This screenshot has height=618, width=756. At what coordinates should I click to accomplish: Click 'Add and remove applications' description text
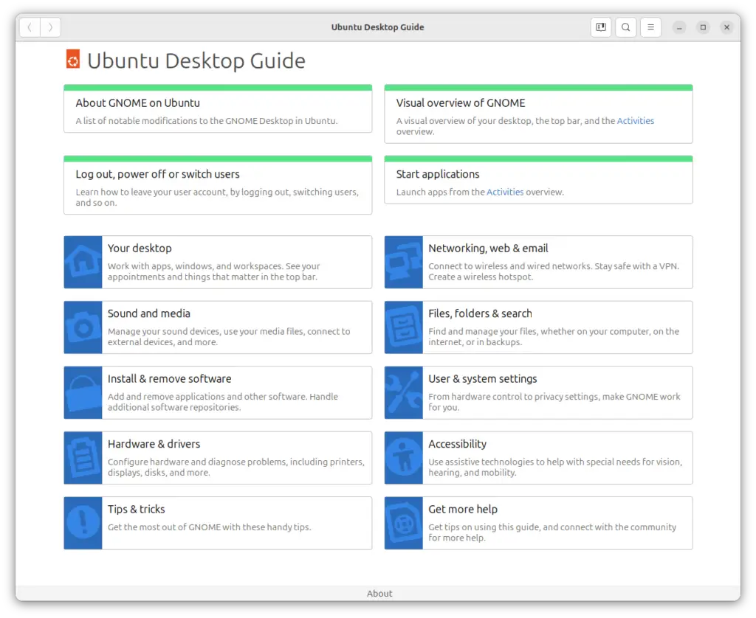click(223, 402)
